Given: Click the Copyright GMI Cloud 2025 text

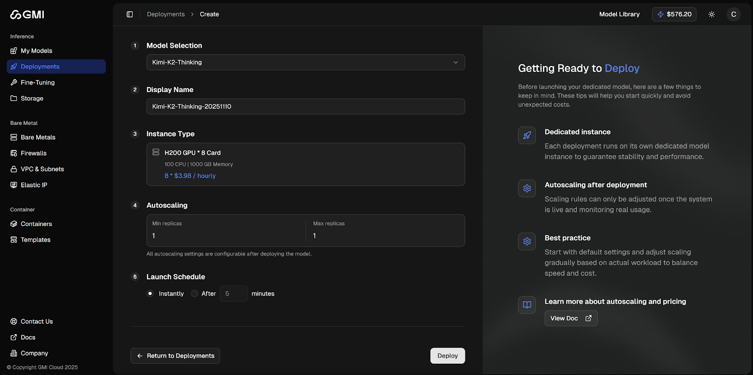Looking at the screenshot, I should coord(42,367).
